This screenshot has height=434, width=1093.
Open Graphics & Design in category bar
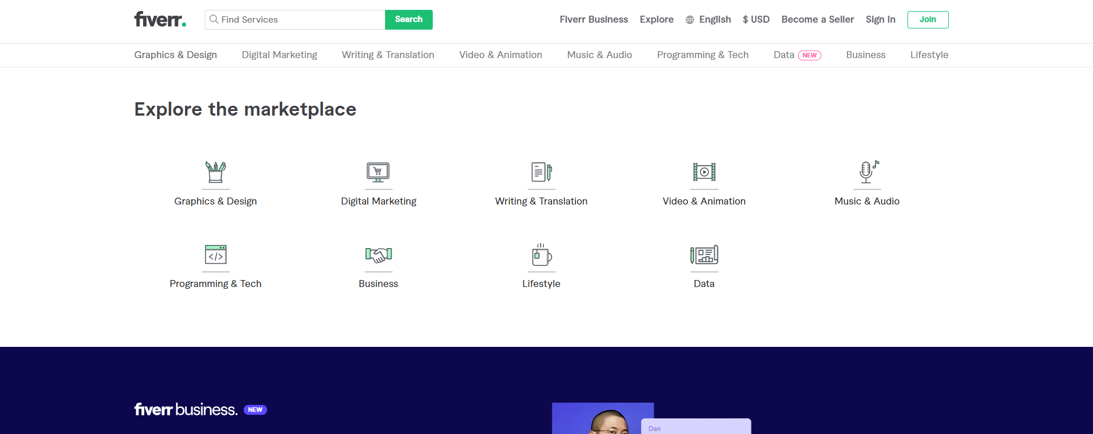coord(176,55)
